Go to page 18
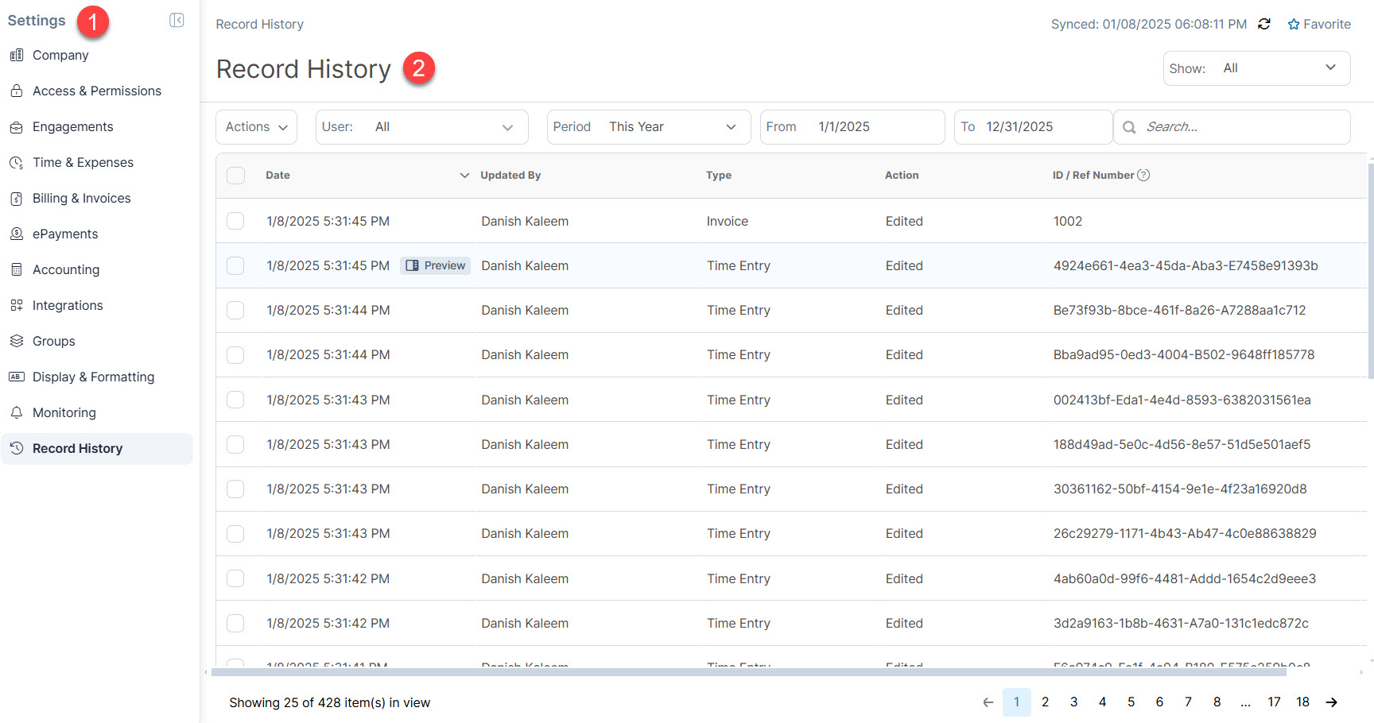 (1302, 702)
